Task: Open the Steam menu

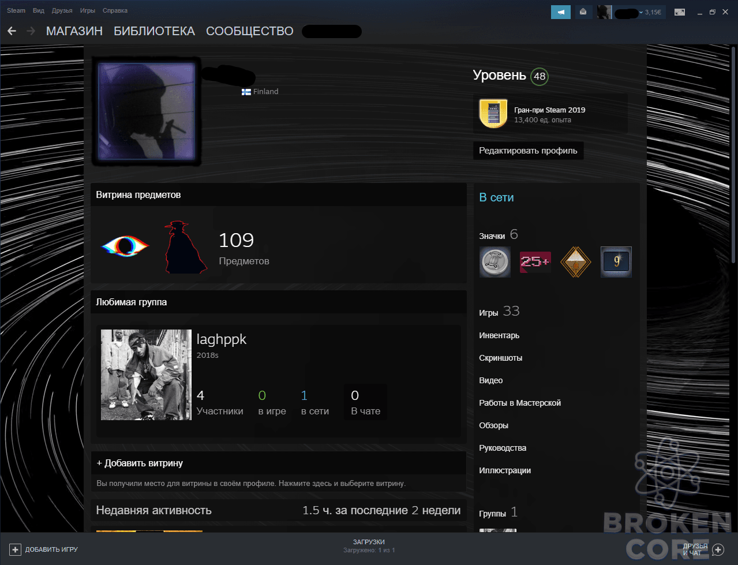Action: click(16, 10)
